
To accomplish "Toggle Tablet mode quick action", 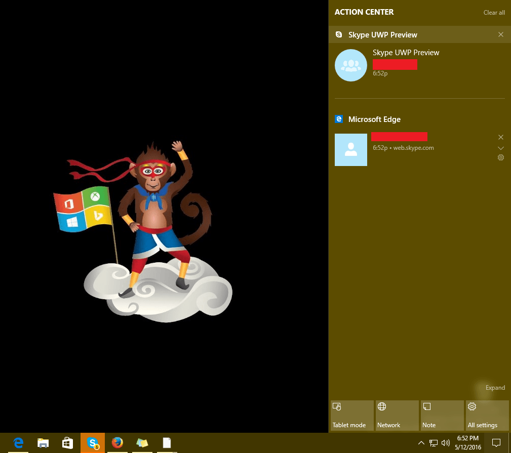I will coord(352,416).
